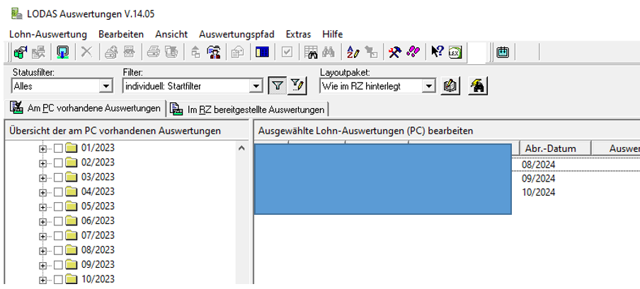
Task: Click the purple footprints toolbar icon
Action: [413, 52]
